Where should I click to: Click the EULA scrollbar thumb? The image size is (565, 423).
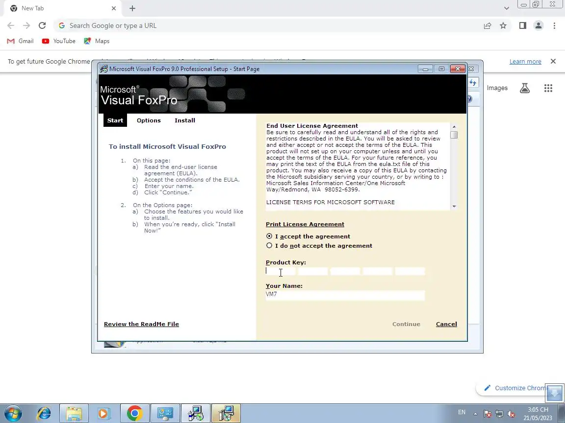point(454,135)
